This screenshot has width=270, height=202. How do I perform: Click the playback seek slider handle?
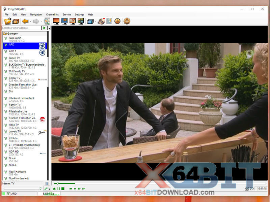[x=58, y=183]
